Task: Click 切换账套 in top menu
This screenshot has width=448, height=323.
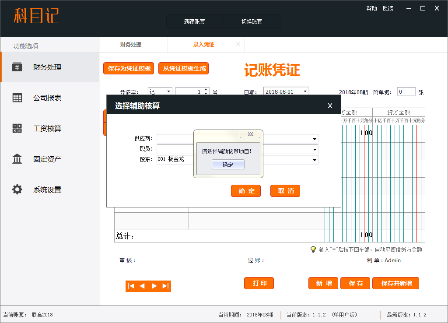Action: click(252, 21)
